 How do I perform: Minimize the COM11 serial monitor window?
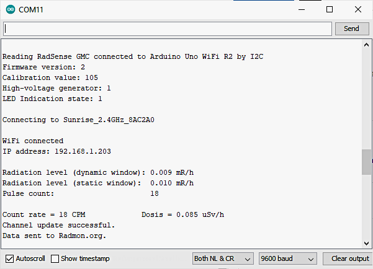[300, 10]
